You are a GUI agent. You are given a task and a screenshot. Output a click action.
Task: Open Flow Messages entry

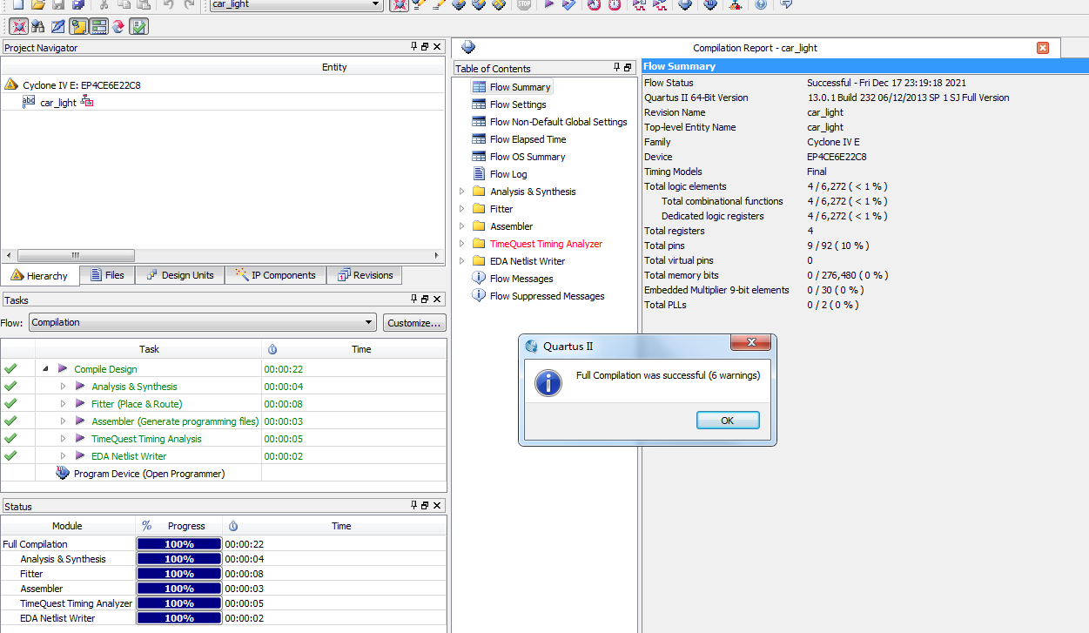click(x=521, y=279)
